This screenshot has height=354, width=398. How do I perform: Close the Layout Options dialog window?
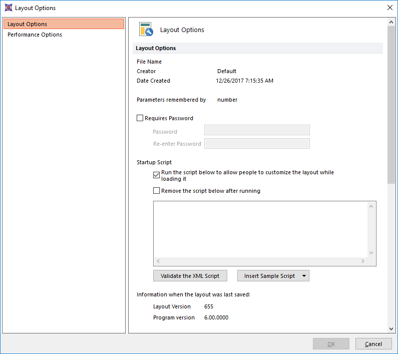pos(390,8)
